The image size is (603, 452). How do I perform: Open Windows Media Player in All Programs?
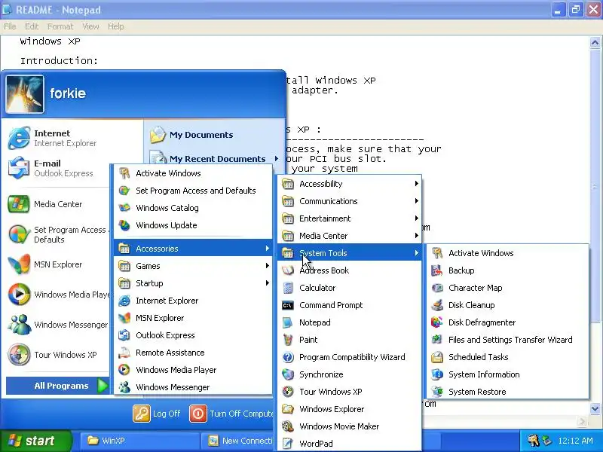(x=193, y=370)
